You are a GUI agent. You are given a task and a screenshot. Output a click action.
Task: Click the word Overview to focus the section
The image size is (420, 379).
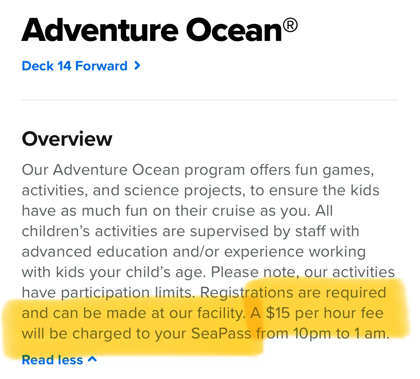(x=67, y=139)
